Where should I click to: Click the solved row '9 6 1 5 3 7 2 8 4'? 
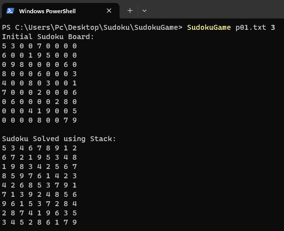click(x=39, y=204)
